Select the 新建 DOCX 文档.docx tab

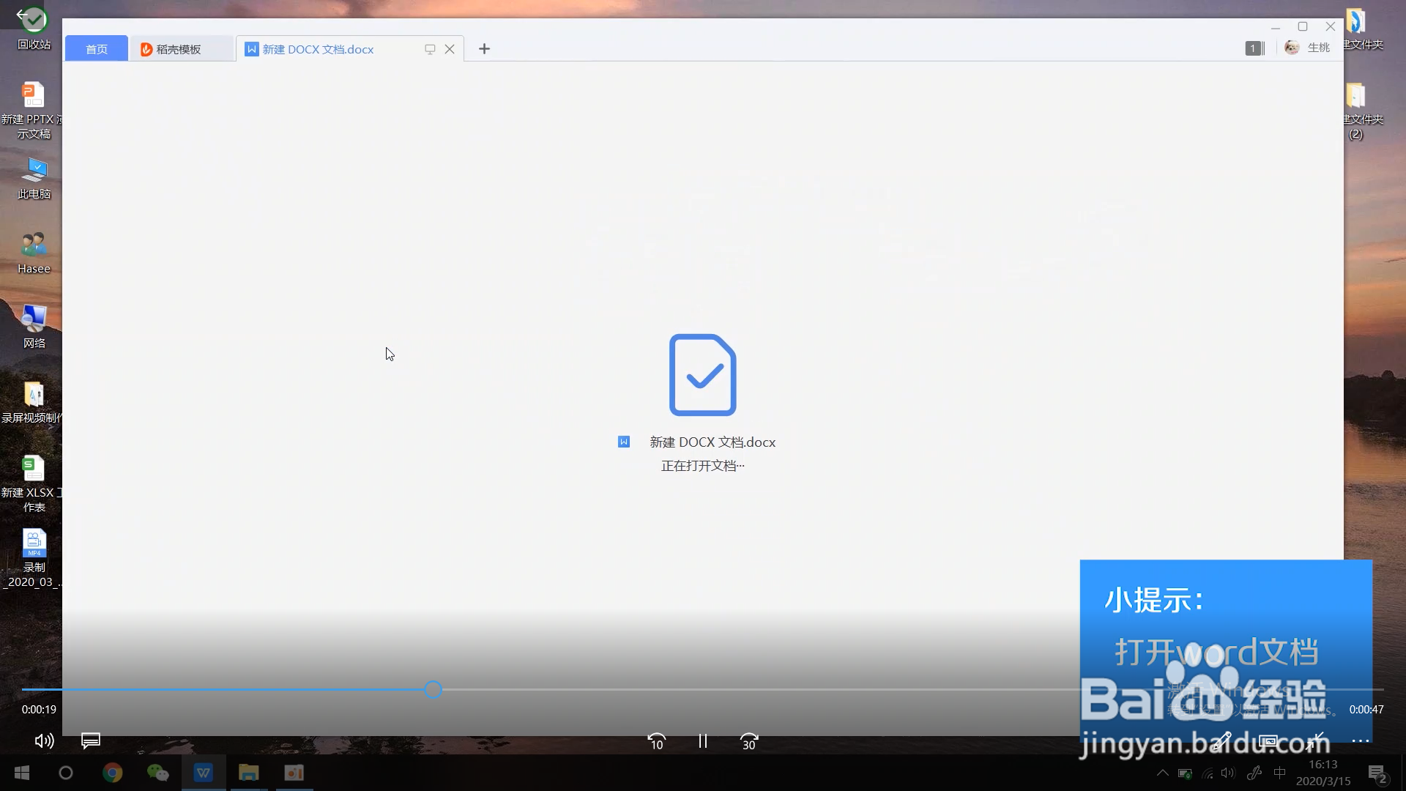point(318,49)
